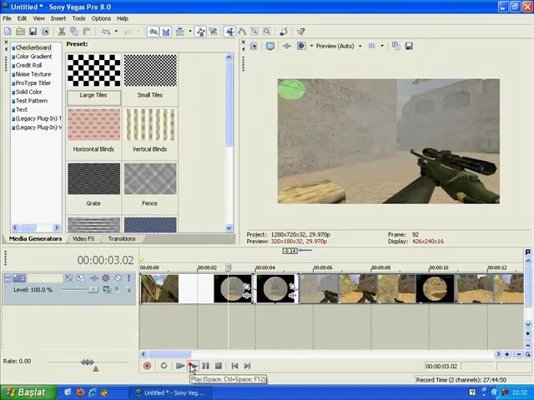Go to end of project button
Viewport: 534px width, 400px height.
(247, 366)
